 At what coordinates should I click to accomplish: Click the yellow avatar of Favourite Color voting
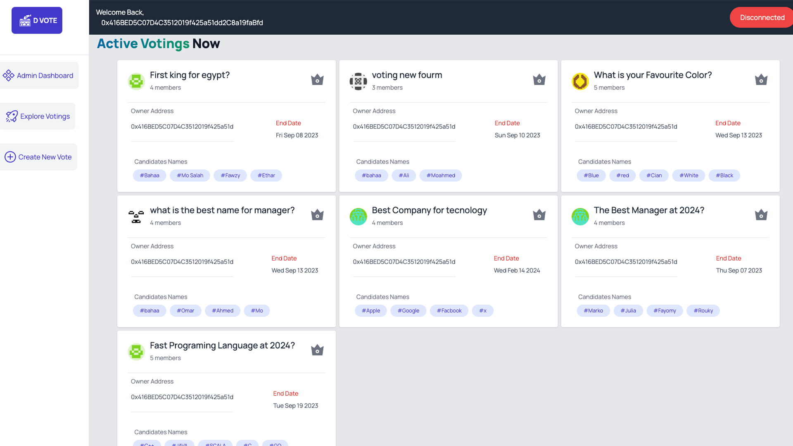(580, 81)
